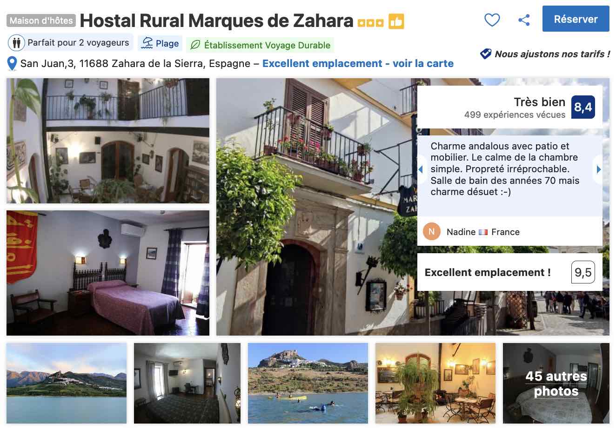
Task: Open the kayak lake photo thumbnail
Action: pyautogui.click(x=308, y=384)
